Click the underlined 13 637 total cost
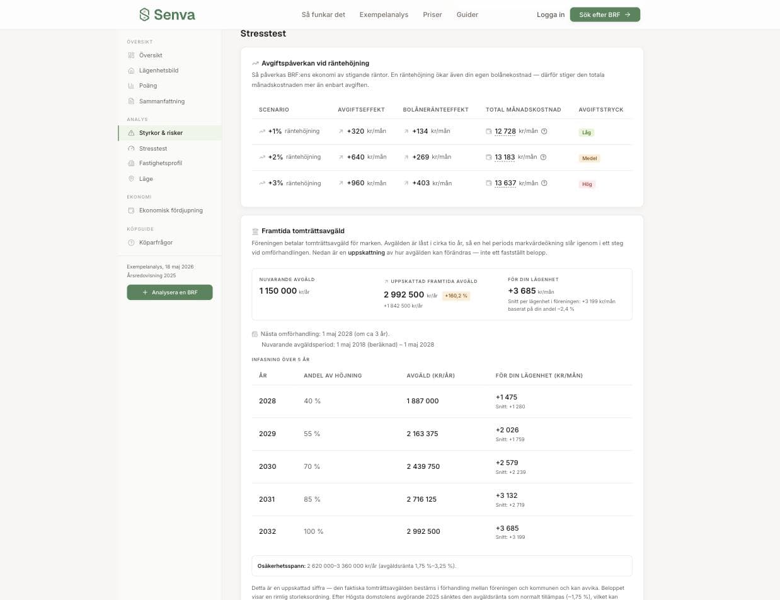780x600 pixels. [505, 183]
